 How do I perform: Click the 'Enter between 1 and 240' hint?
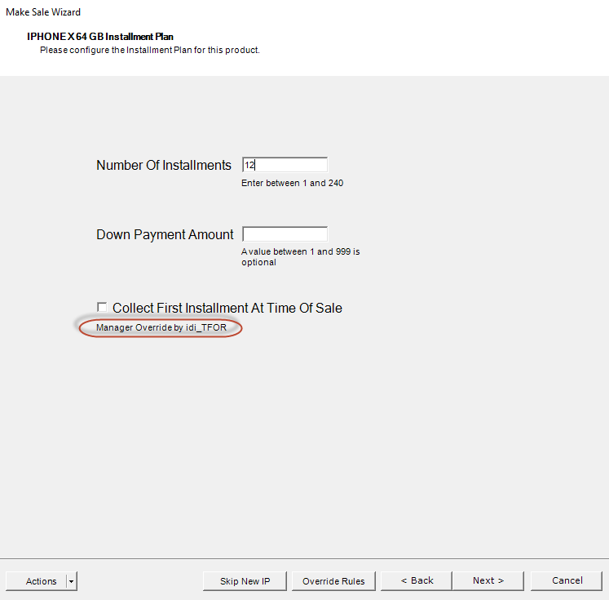tap(292, 183)
